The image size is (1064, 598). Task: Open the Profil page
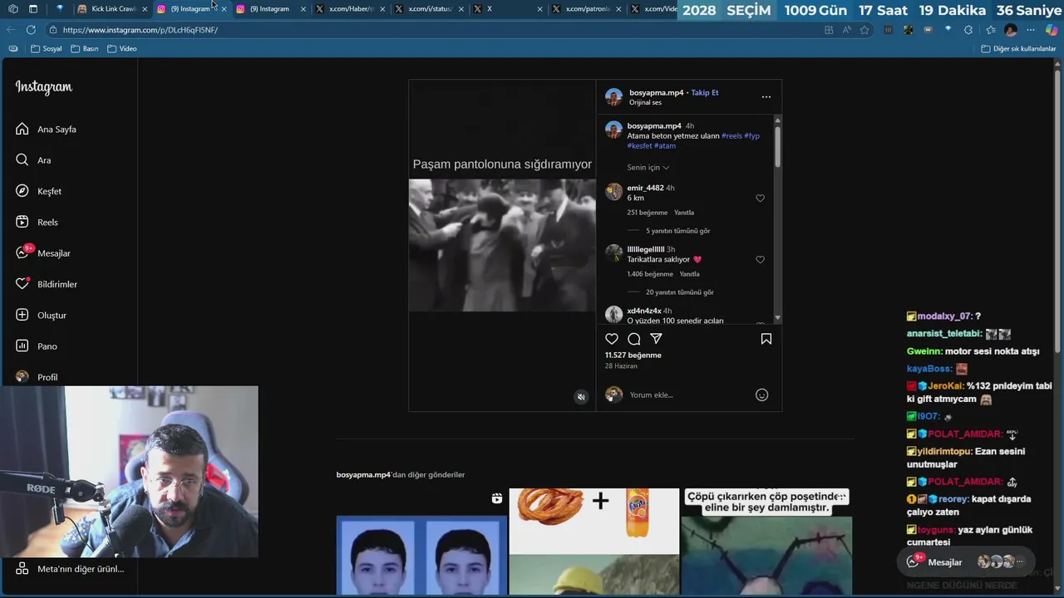[x=37, y=377]
